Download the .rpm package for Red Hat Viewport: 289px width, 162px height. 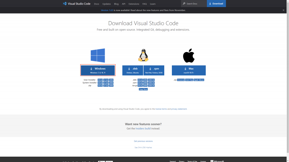click(x=154, y=70)
